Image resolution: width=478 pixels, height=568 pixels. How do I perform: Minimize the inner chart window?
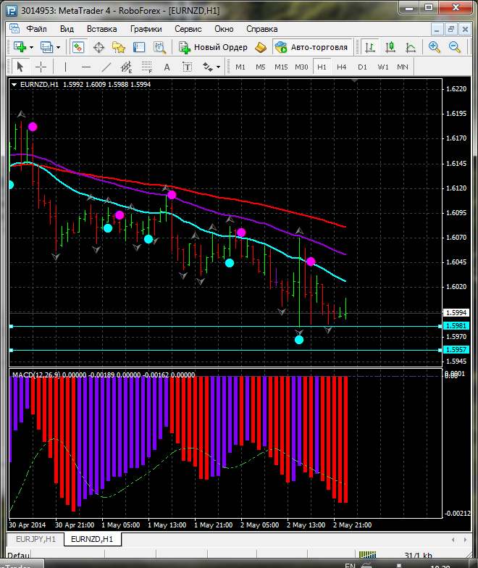coord(437,29)
